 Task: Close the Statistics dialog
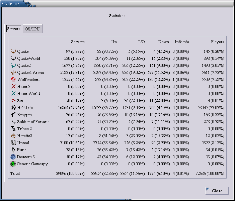(x=217, y=191)
